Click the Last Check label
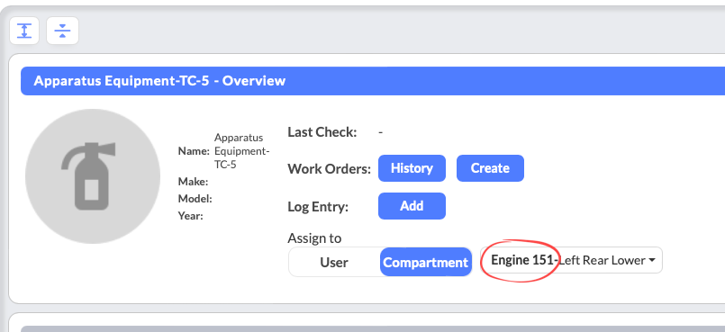The image size is (725, 332). click(322, 132)
